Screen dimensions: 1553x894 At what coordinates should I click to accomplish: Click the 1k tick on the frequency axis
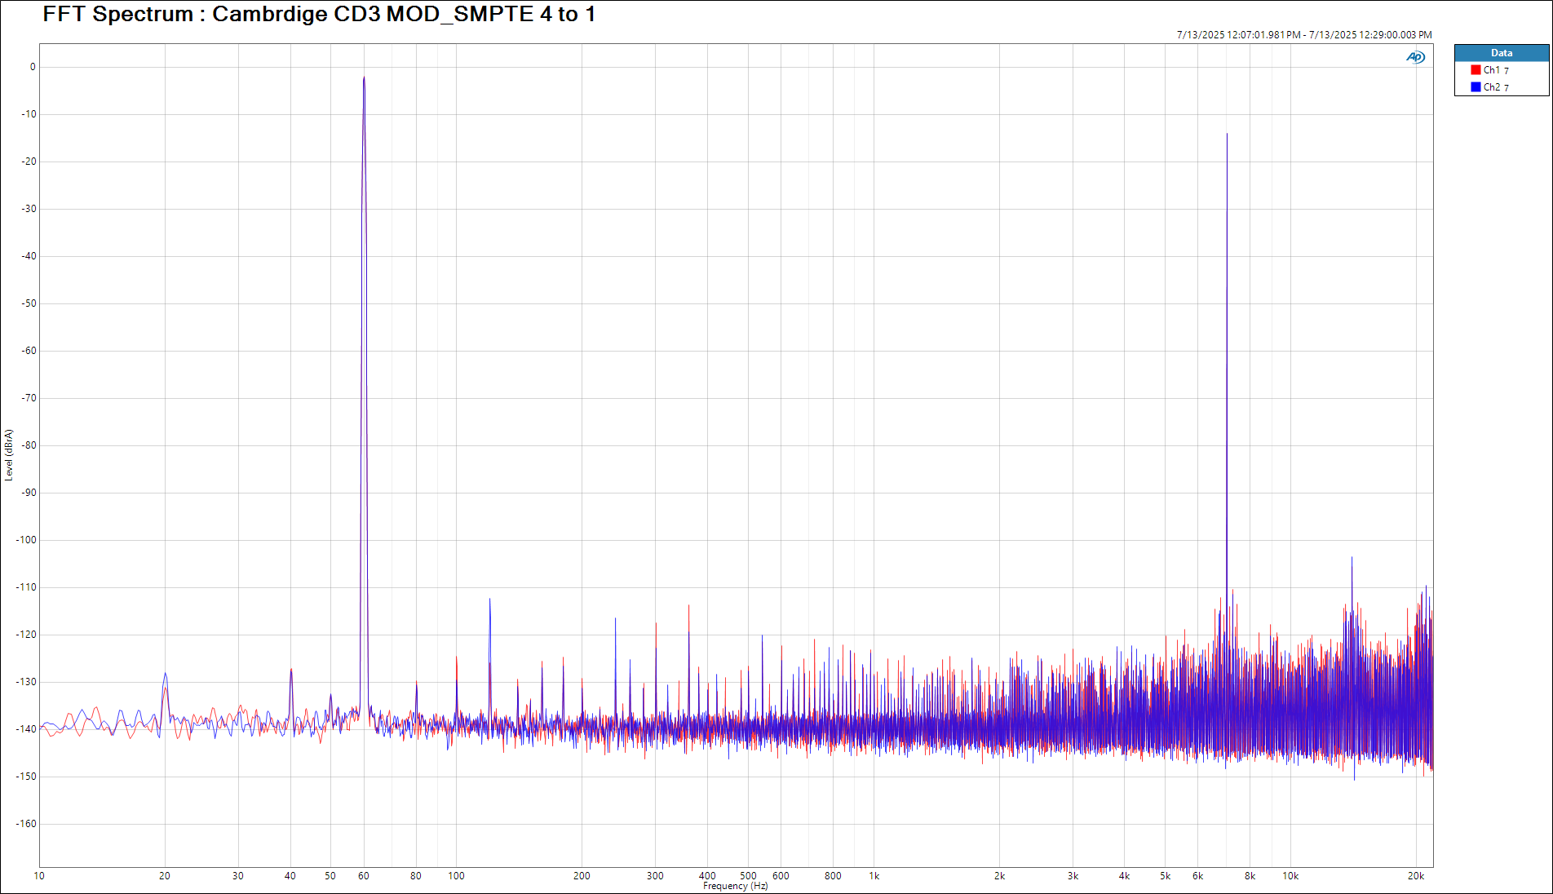pos(874,876)
